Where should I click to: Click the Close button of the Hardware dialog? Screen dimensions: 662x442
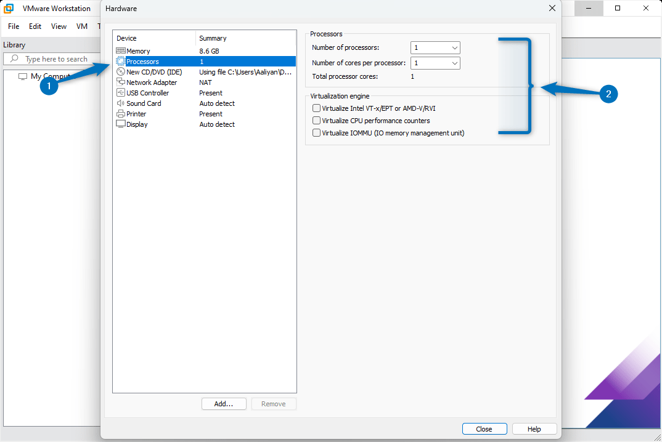[484, 428]
